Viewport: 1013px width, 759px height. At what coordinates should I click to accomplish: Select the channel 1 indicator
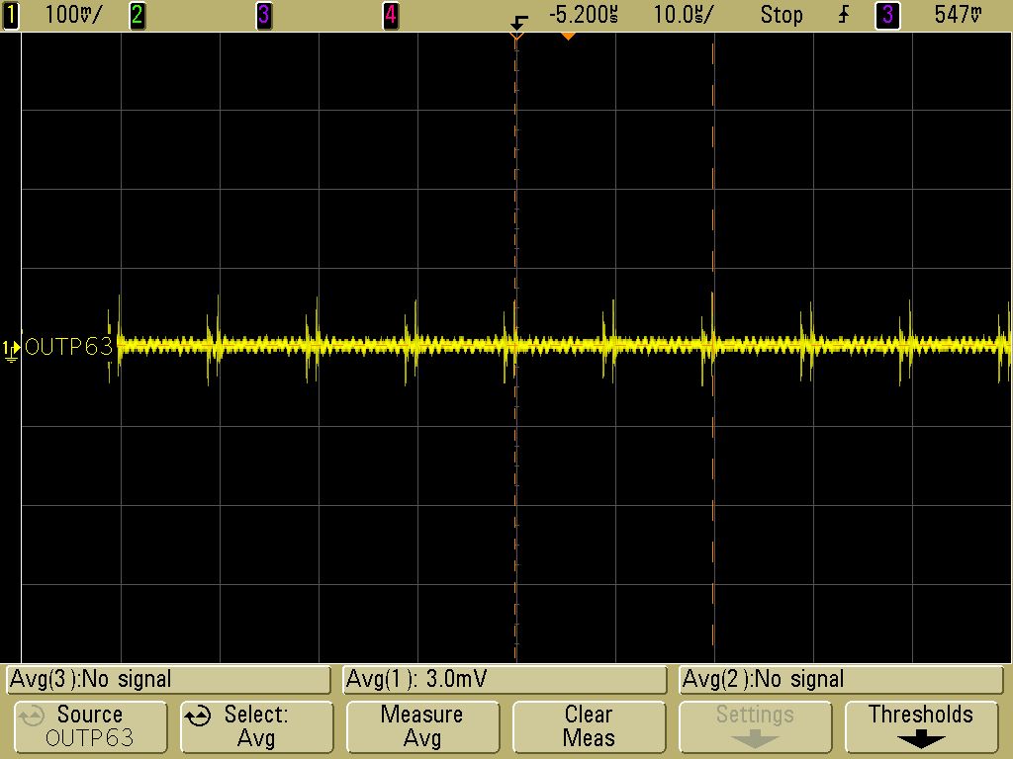pos(10,15)
